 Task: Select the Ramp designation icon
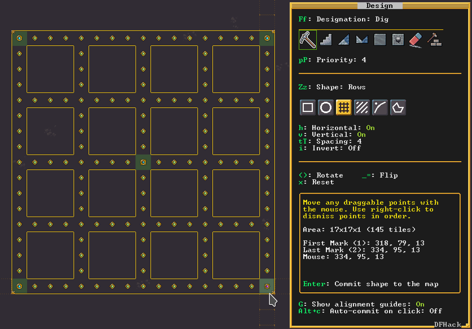tap(344, 40)
